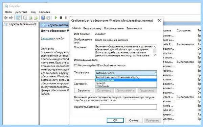Click the спечи... cell in the services list
Viewport: 203px width, 127px height.
(168, 79)
